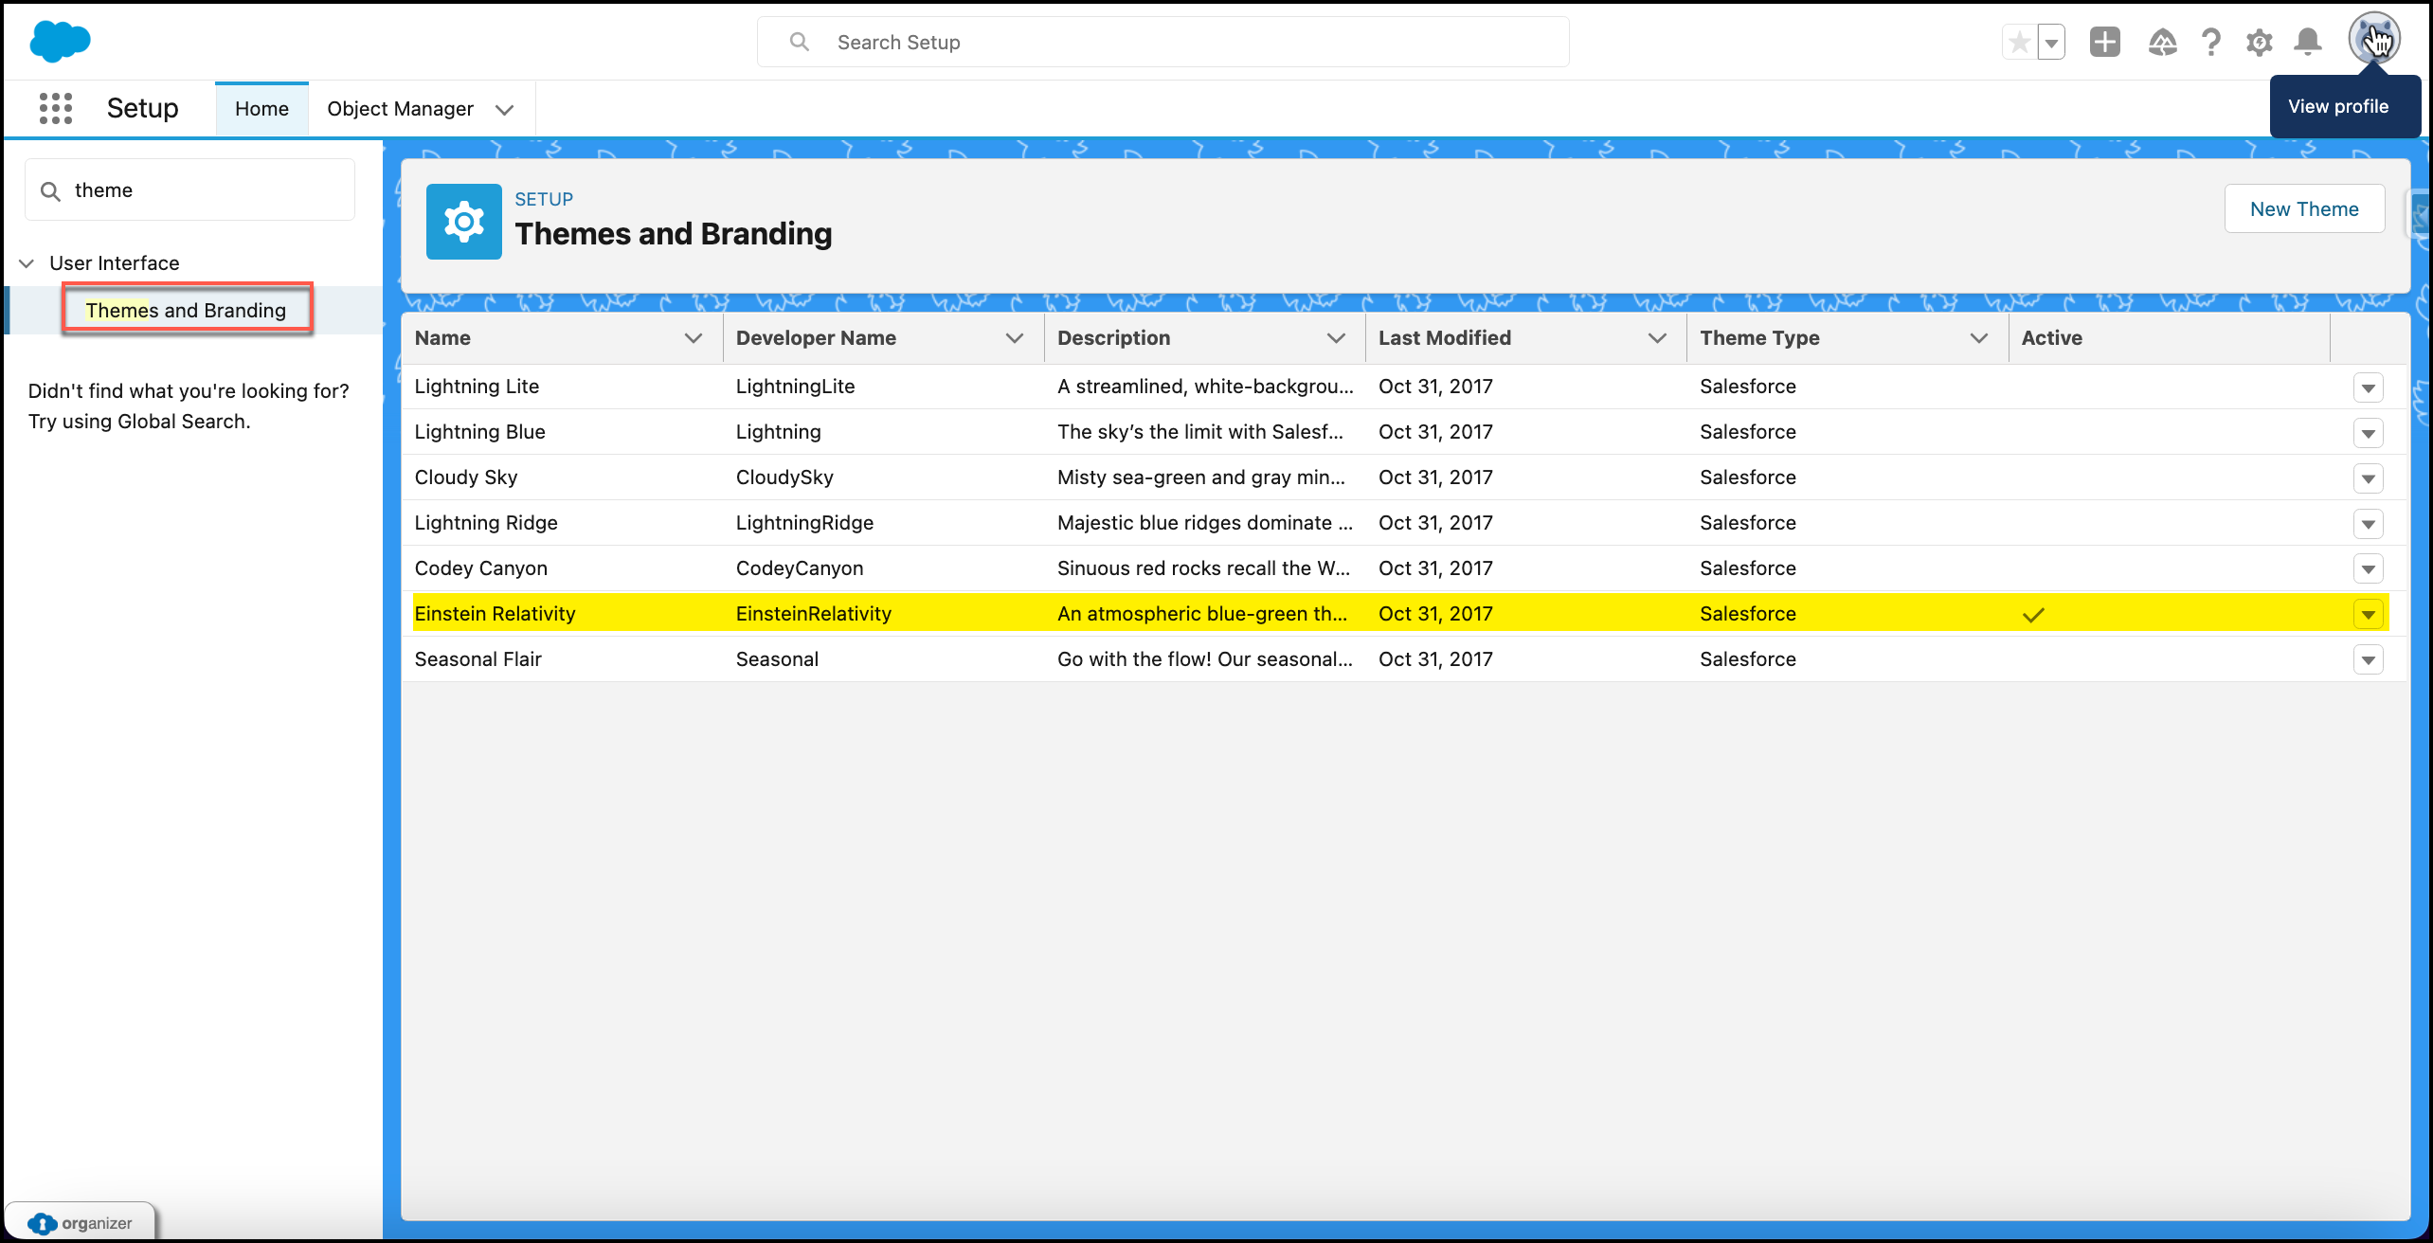This screenshot has width=2433, height=1243.
Task: Open the favorites list dropdown arrow
Action: click(x=2051, y=43)
